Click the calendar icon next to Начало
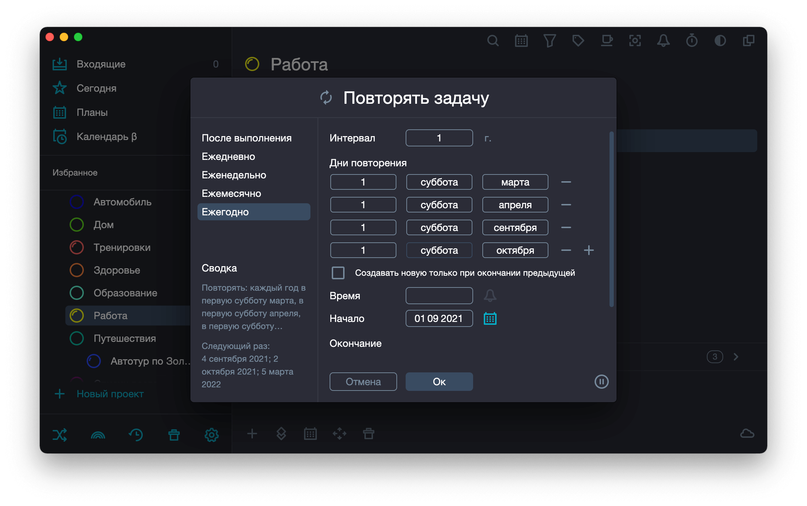807x506 pixels. pyautogui.click(x=490, y=318)
